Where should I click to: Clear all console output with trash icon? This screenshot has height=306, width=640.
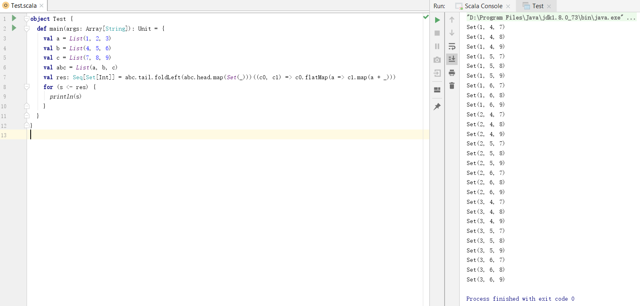click(x=452, y=86)
